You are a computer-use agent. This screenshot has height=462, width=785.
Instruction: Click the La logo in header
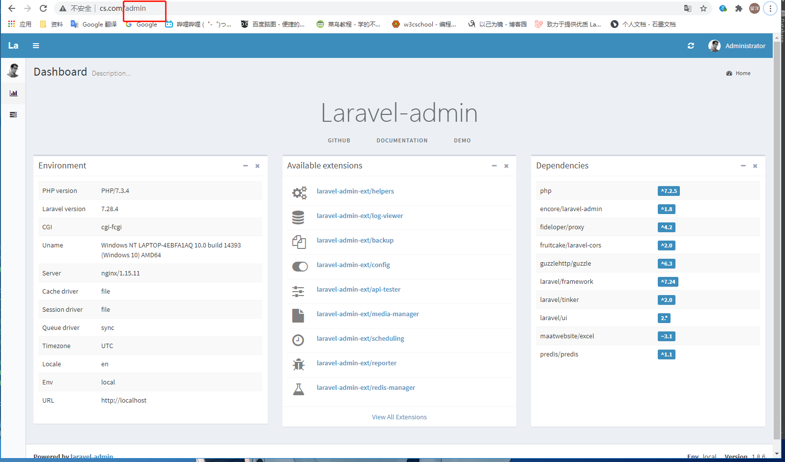[x=13, y=46]
